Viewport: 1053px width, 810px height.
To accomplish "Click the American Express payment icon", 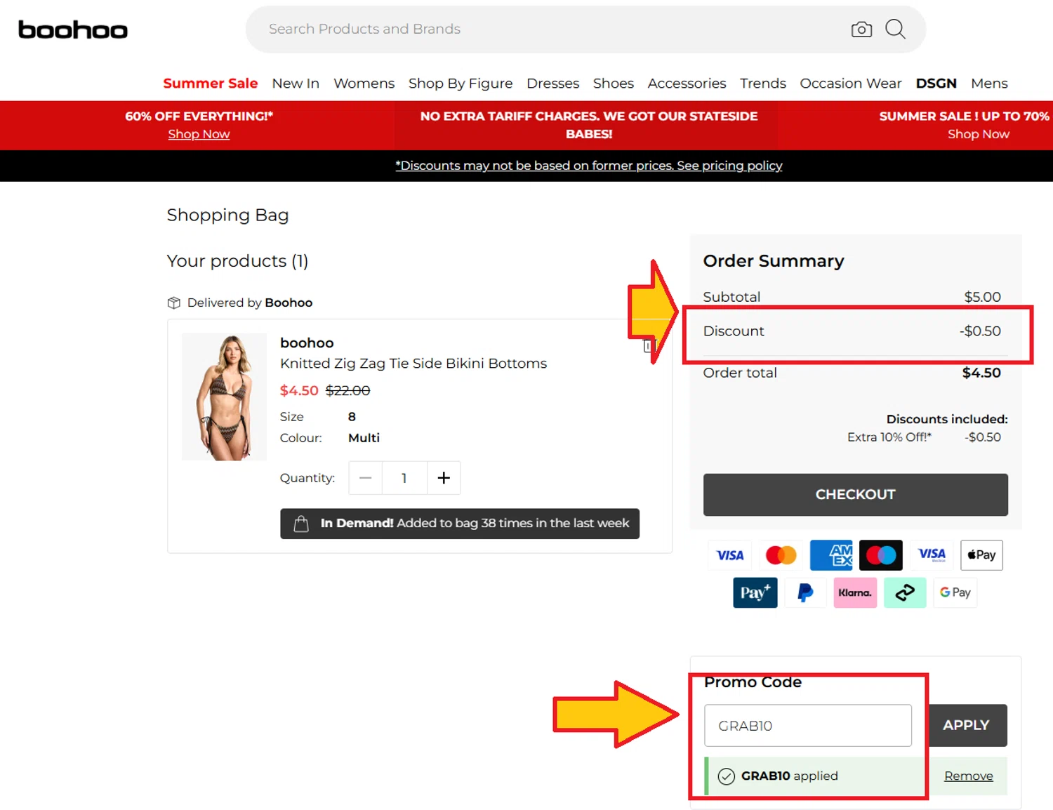I will pyautogui.click(x=831, y=555).
